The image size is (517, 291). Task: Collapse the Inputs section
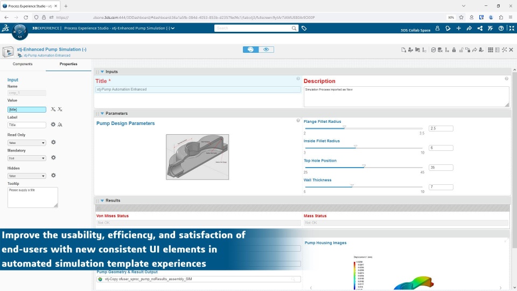[102, 72]
